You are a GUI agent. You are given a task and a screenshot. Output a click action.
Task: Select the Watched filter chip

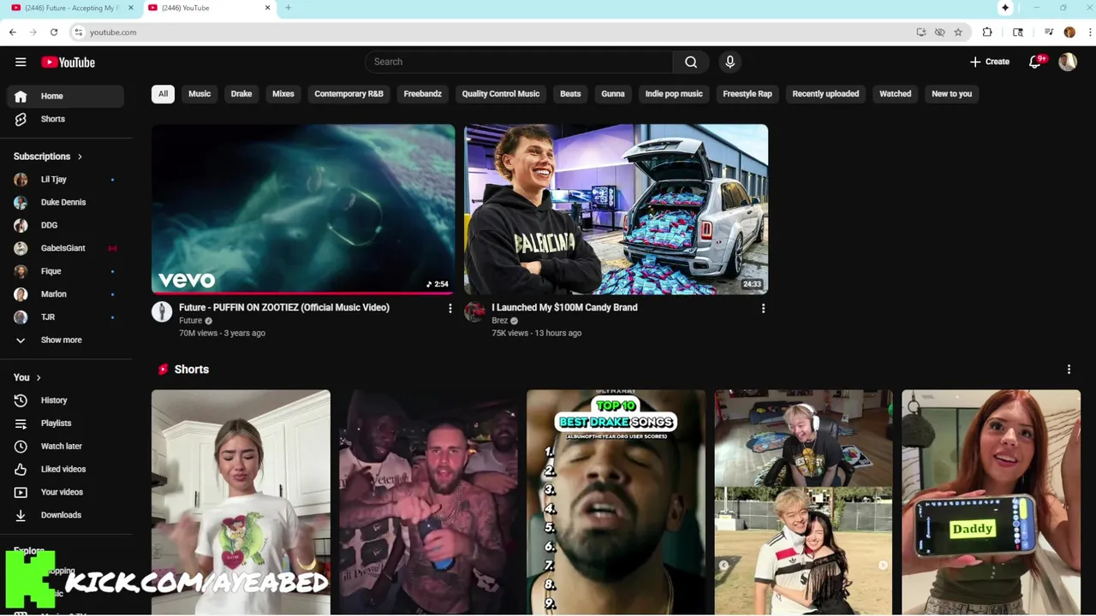(x=896, y=94)
